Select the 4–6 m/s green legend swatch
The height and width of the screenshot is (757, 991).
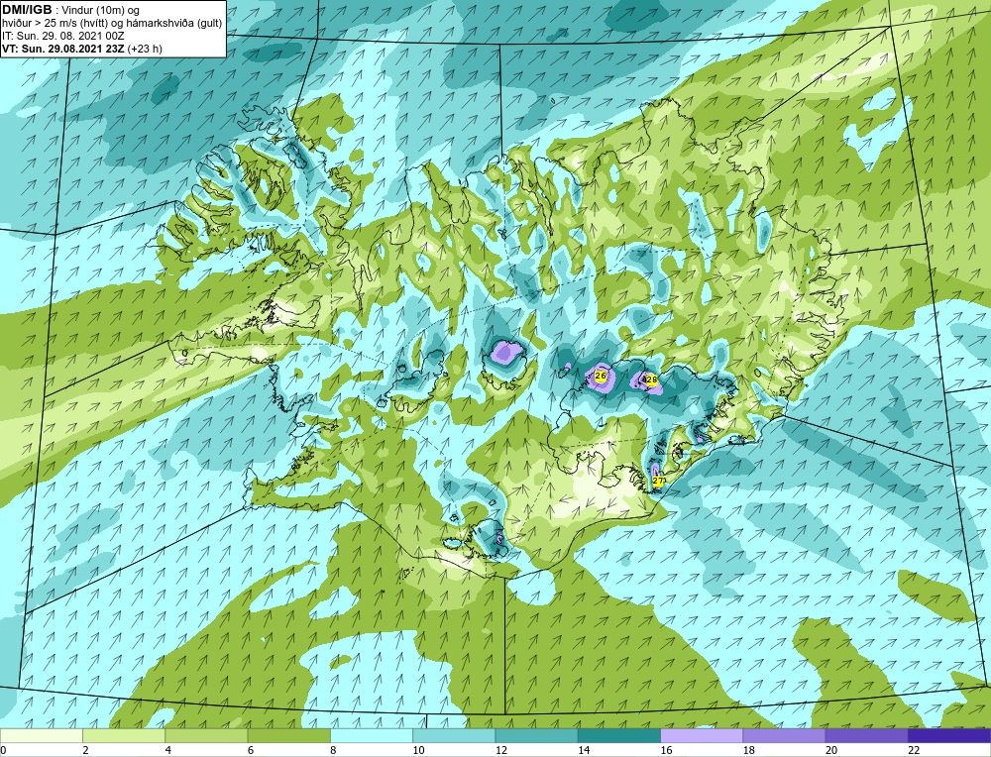coord(207,735)
